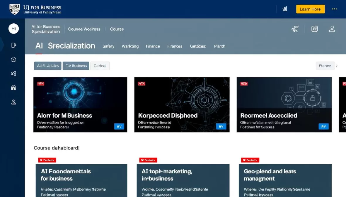Open the user profile icon on the right

(332, 29)
